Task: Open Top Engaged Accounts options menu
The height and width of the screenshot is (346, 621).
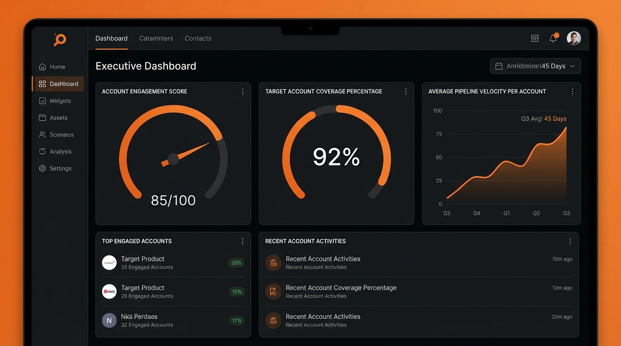Action: click(242, 241)
